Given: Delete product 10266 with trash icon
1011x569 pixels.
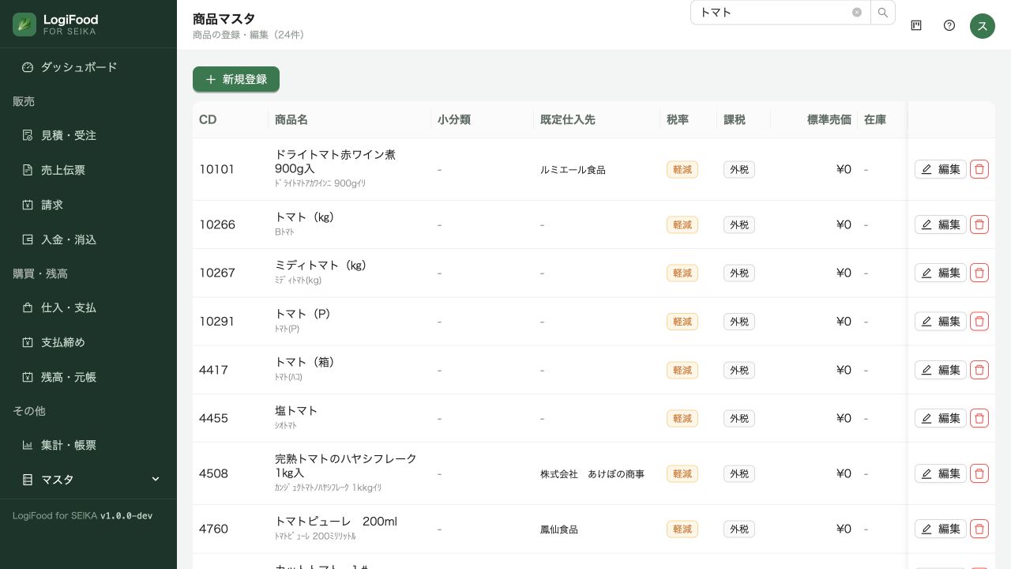Looking at the screenshot, I should coord(979,224).
